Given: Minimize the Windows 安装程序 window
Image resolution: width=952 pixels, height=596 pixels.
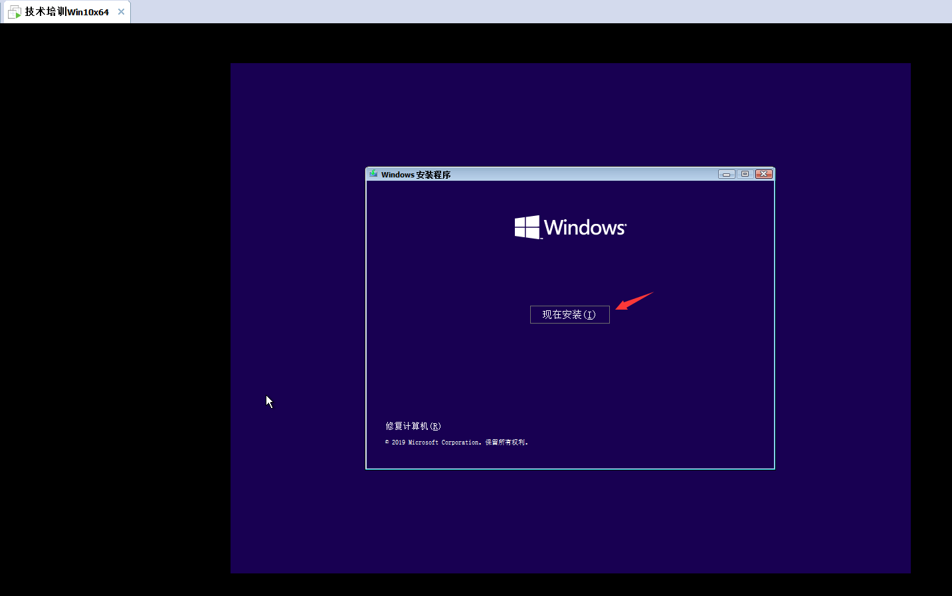Looking at the screenshot, I should coord(726,174).
